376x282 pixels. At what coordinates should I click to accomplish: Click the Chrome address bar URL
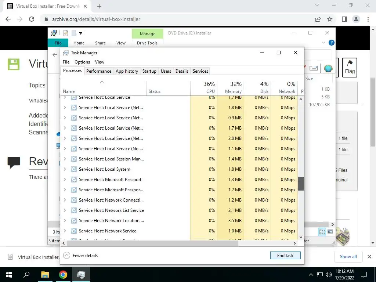pos(96,19)
